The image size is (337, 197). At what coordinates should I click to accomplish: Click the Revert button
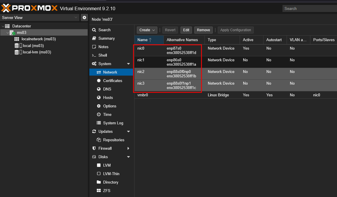pos(170,30)
